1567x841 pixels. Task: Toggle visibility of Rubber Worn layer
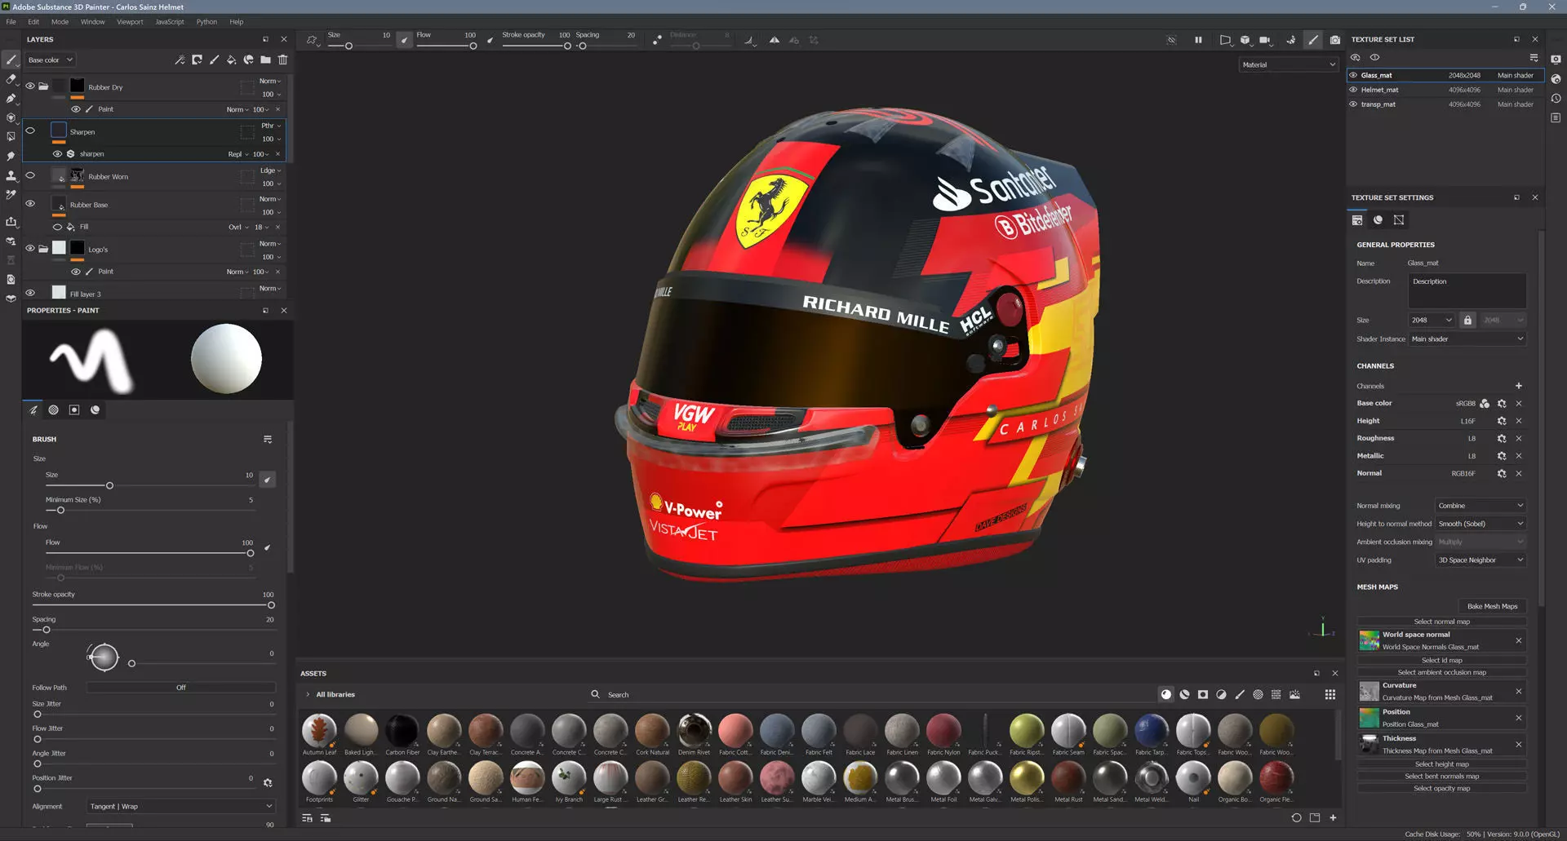(30, 175)
